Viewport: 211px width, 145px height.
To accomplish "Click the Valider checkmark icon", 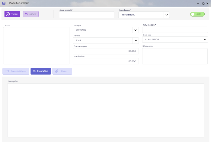I will click(8, 14).
